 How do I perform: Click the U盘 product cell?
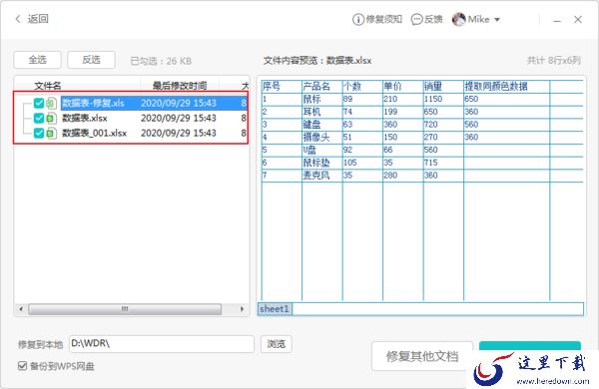(x=322, y=150)
